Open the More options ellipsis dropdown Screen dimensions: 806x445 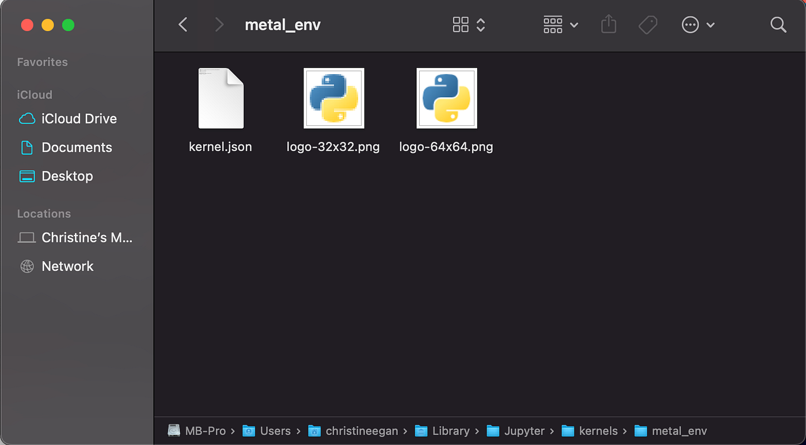[690, 25]
